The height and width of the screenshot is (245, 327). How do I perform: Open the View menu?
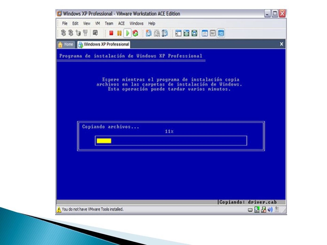pyautogui.click(x=87, y=23)
